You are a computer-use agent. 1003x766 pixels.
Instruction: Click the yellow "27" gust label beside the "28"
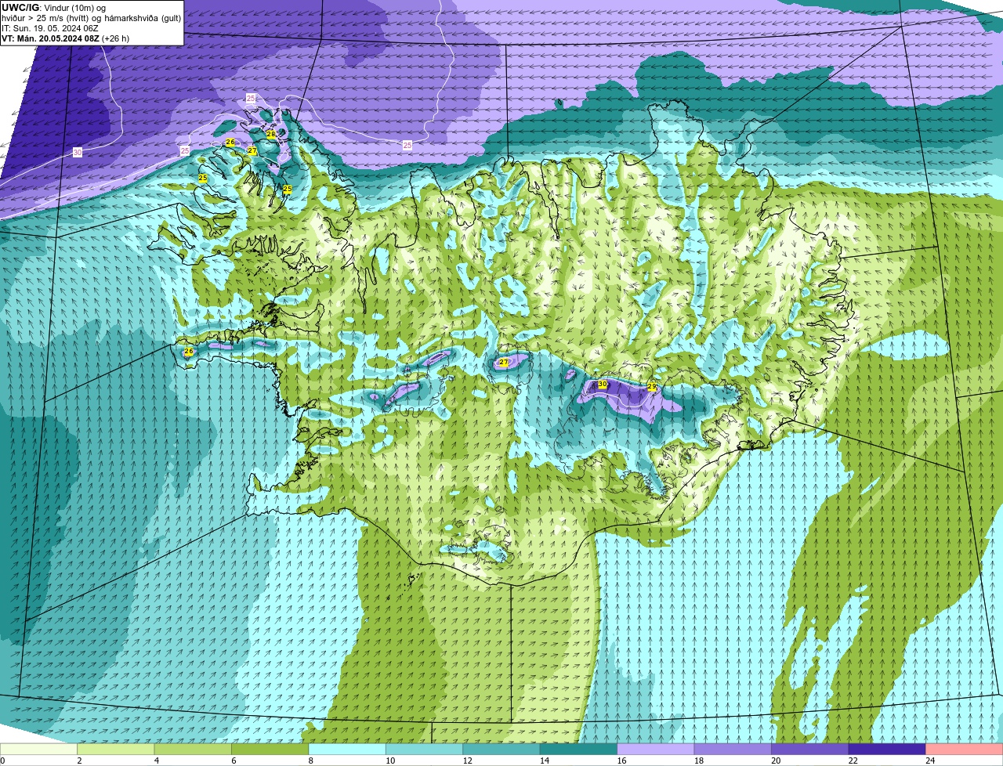[x=252, y=150]
